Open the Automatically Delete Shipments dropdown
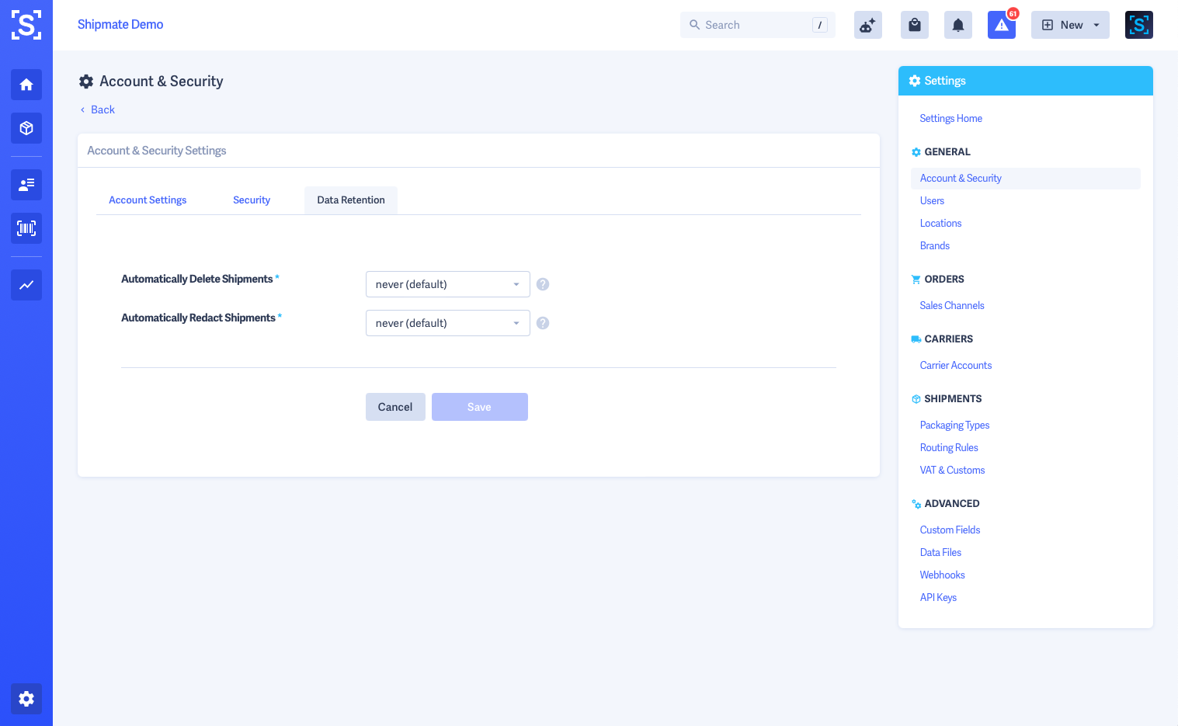This screenshot has height=726, width=1178. 447,284
